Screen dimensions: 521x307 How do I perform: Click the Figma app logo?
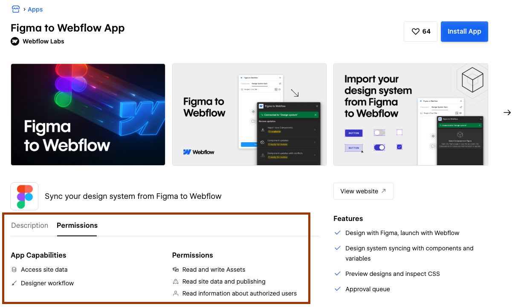24,196
